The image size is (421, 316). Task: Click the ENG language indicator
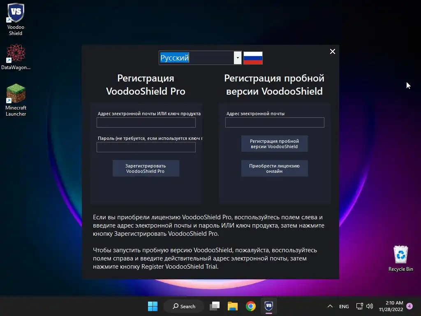pos(344,306)
